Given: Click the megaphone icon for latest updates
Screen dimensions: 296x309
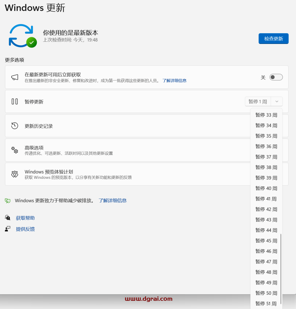Looking at the screenshot, I should point(15,77).
